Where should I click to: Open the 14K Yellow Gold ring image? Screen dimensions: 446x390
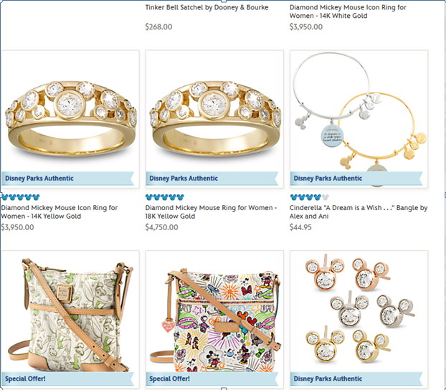(70, 119)
